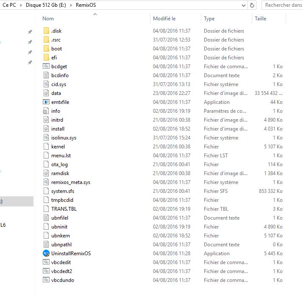Select the vbcdundo command file icon

(x=46, y=280)
